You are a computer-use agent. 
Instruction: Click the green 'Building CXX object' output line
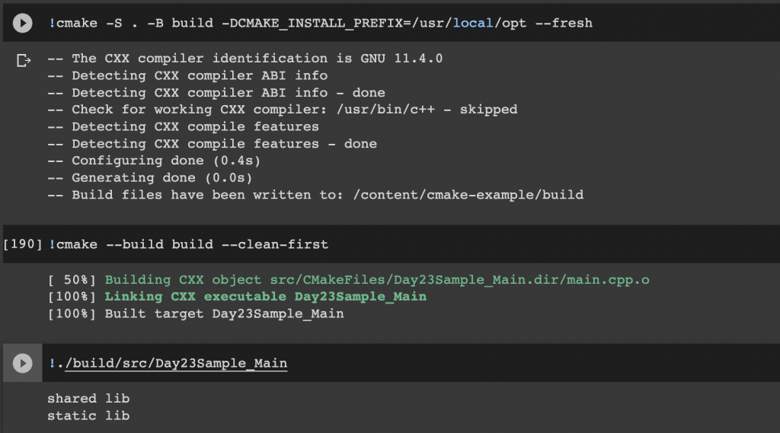pos(376,280)
